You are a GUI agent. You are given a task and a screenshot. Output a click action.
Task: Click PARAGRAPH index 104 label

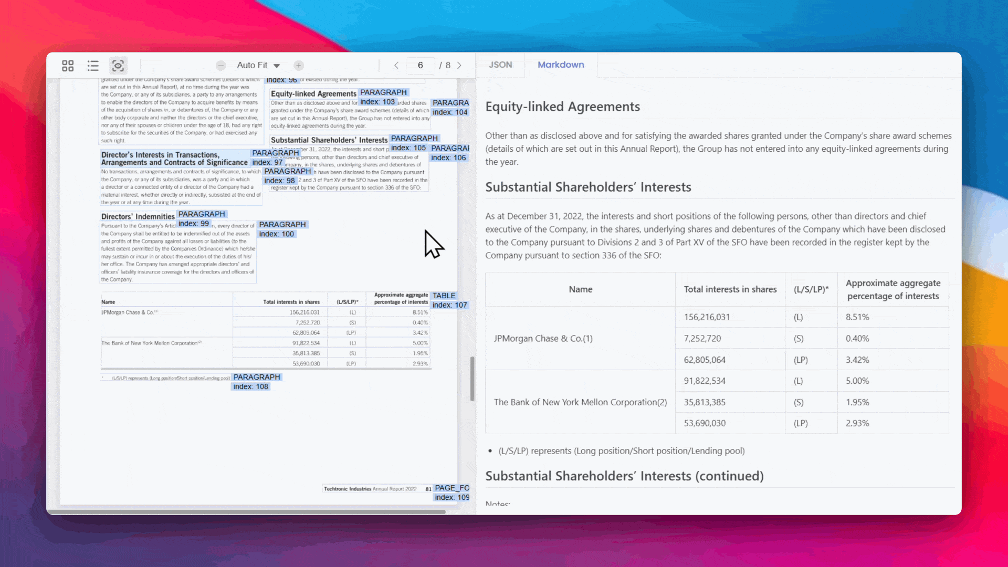[x=450, y=107]
